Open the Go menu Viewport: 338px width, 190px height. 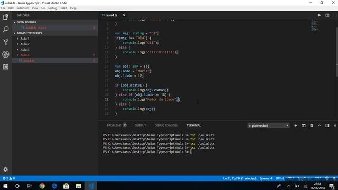click(43, 8)
